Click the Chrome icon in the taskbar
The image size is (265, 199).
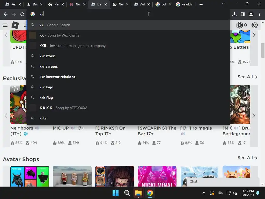pos(150,193)
